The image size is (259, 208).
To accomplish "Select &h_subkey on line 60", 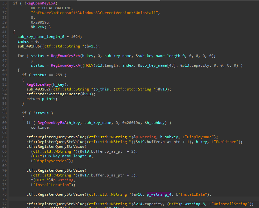I will click(x=155, y=123).
